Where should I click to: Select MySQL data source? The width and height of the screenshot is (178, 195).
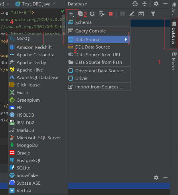tap(38, 39)
